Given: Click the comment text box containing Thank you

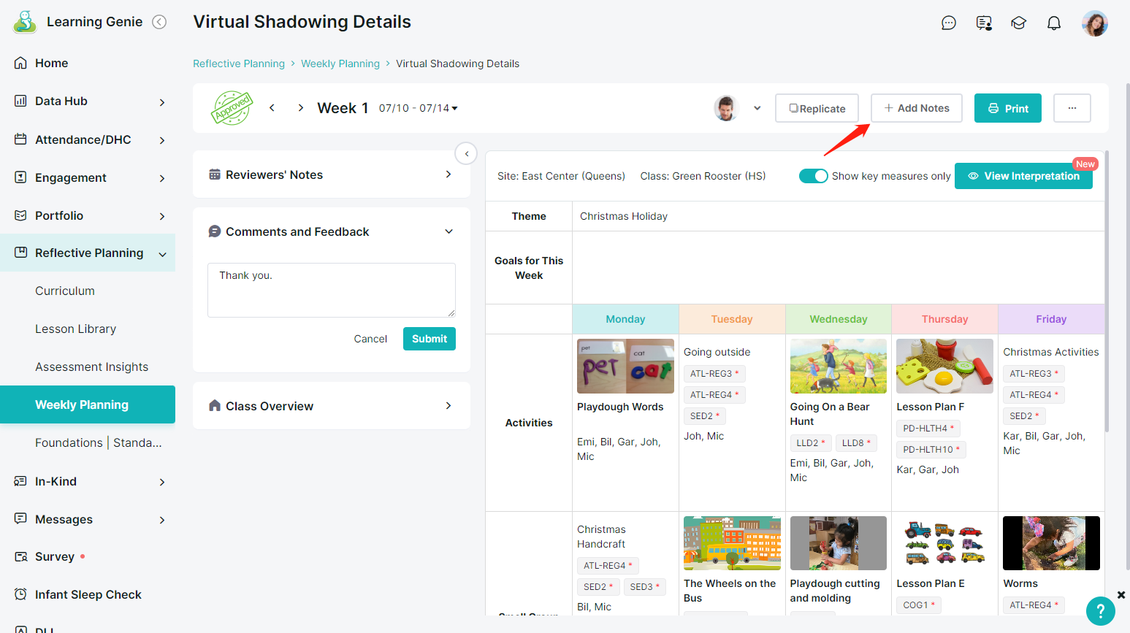Looking at the screenshot, I should click(332, 290).
